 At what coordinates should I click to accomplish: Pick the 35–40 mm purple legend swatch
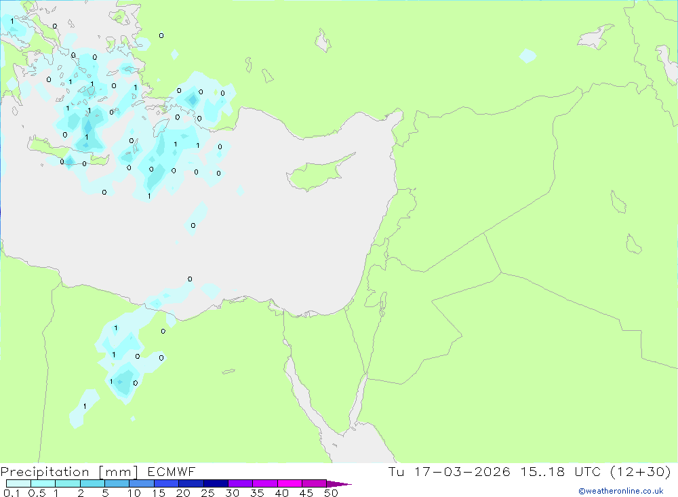[x=264, y=483]
